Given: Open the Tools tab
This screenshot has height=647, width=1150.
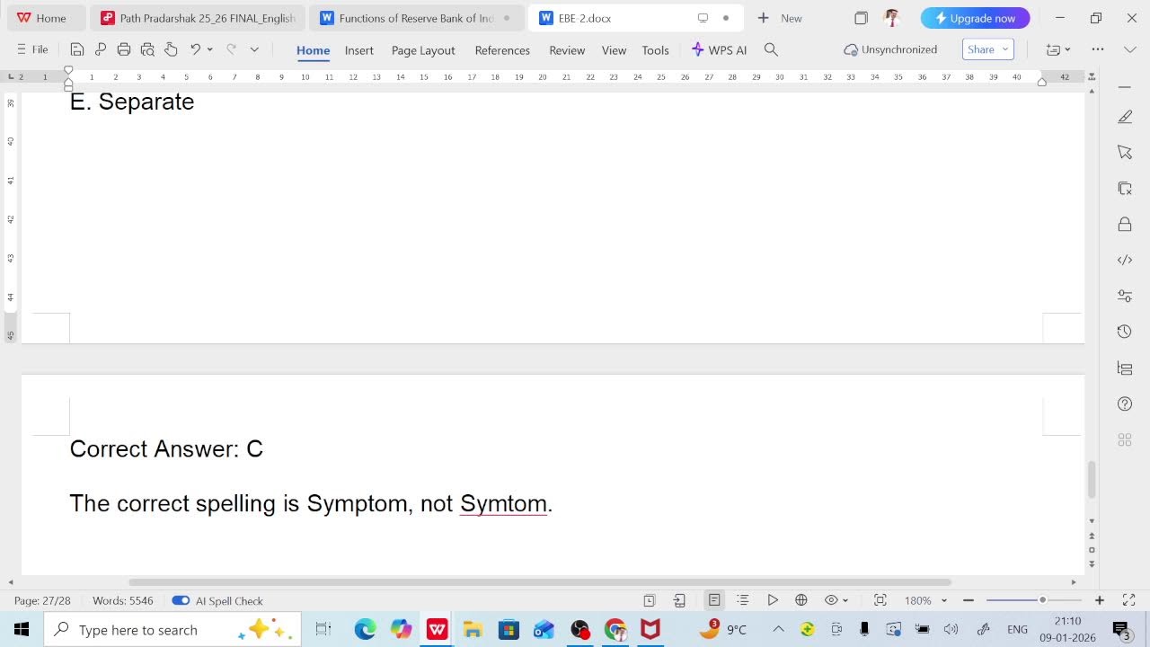Looking at the screenshot, I should click(x=655, y=50).
